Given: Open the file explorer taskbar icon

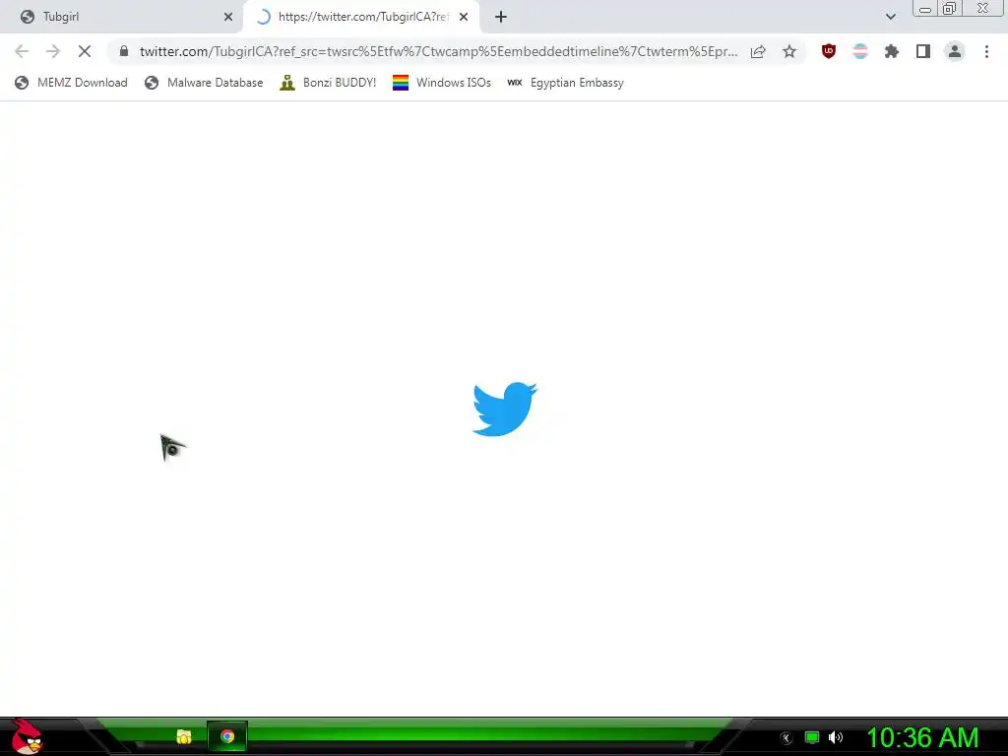Looking at the screenshot, I should (184, 736).
